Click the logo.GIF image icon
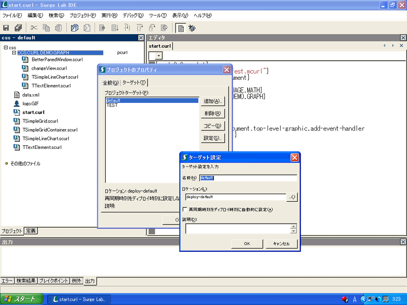 [x=17, y=104]
